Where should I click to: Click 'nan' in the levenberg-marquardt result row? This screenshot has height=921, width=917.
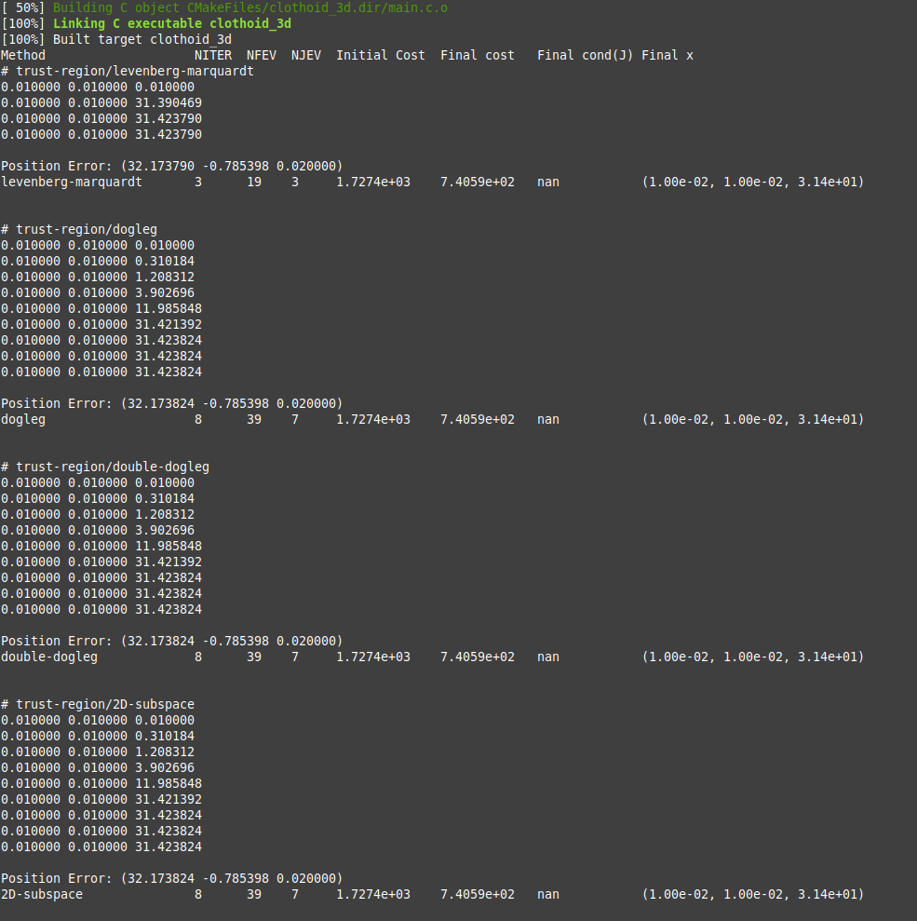[x=548, y=183]
